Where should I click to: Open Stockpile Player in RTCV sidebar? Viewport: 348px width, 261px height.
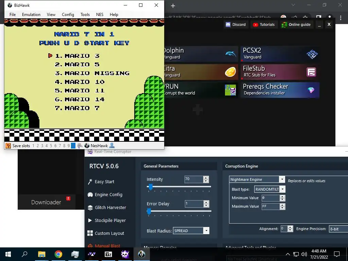107,220
